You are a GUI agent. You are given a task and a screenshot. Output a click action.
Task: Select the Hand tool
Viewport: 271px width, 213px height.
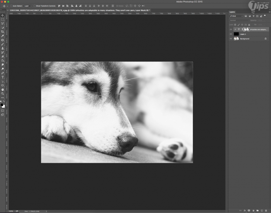point(2,90)
